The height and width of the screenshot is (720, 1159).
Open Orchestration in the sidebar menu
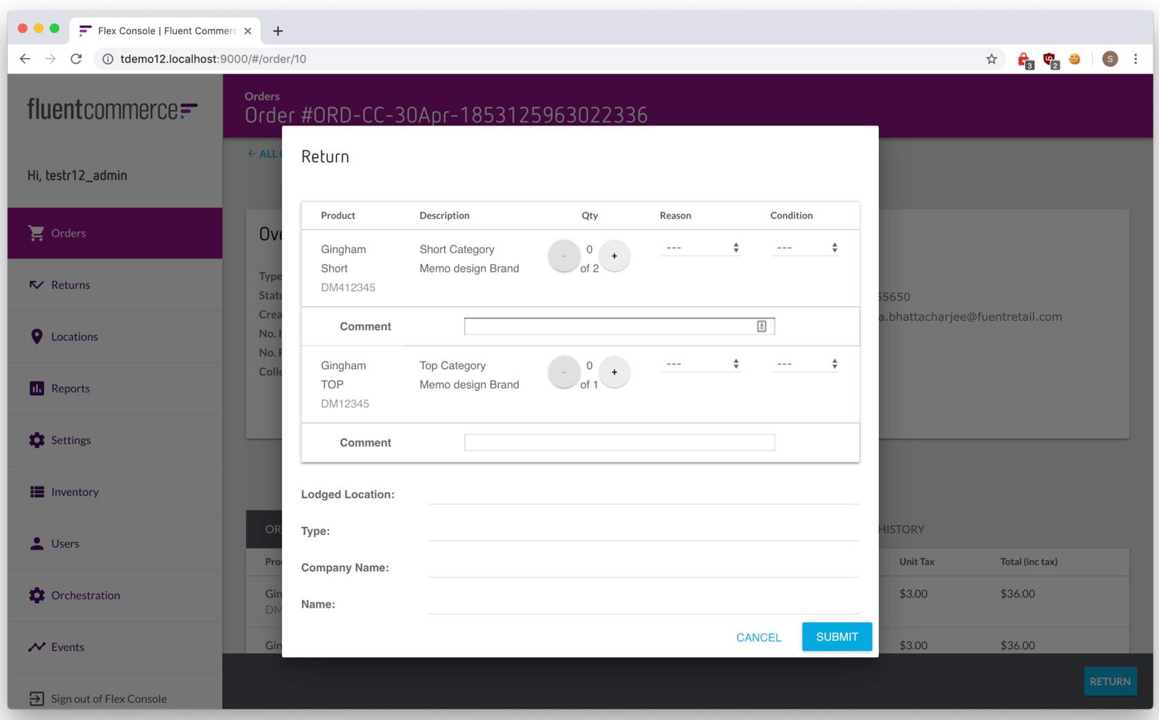85,595
